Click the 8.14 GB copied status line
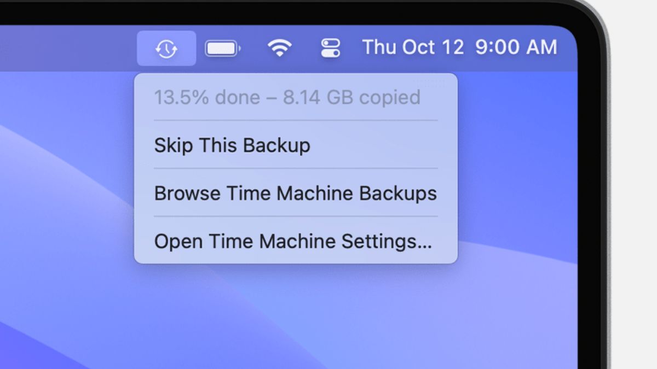The image size is (657, 369). click(x=351, y=98)
